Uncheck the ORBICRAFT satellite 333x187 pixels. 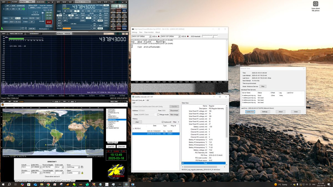coord(107,120)
